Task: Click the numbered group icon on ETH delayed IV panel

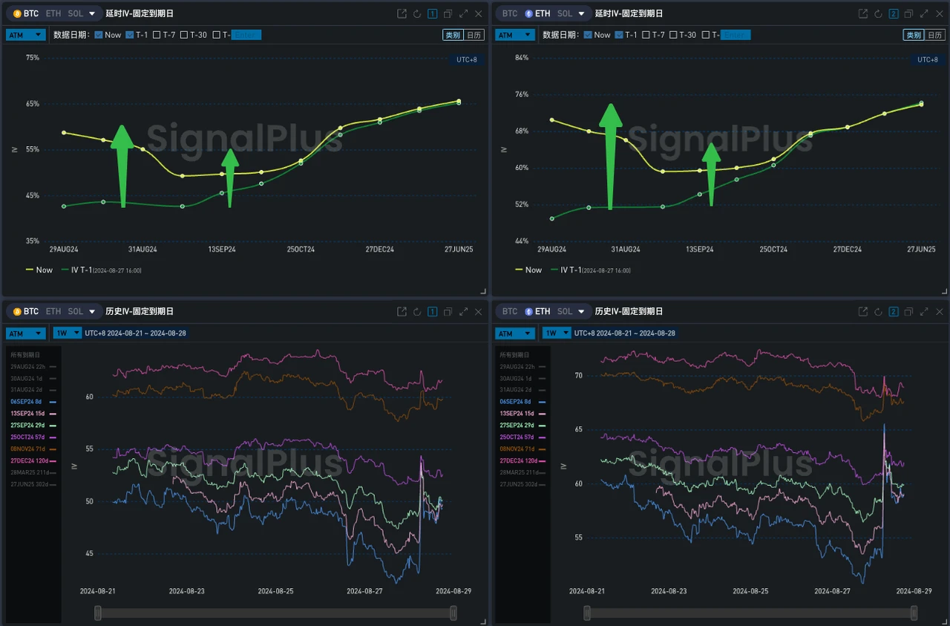Action: (x=894, y=13)
